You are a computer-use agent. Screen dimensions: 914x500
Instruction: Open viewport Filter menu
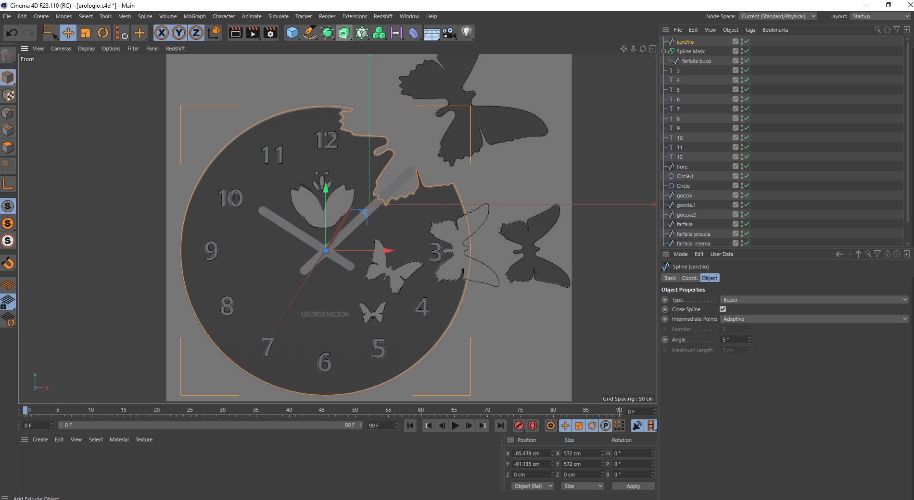[x=133, y=49]
